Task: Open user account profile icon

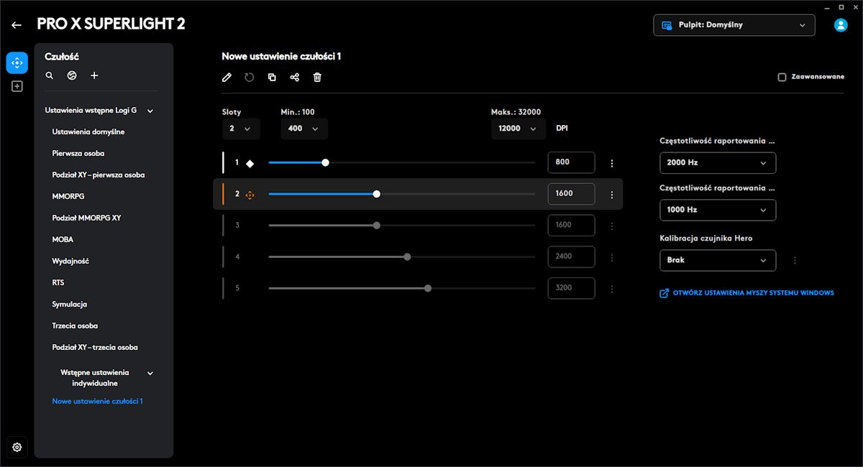Action: tap(840, 25)
